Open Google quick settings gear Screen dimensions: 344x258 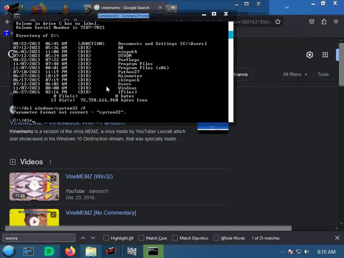click(x=309, y=55)
